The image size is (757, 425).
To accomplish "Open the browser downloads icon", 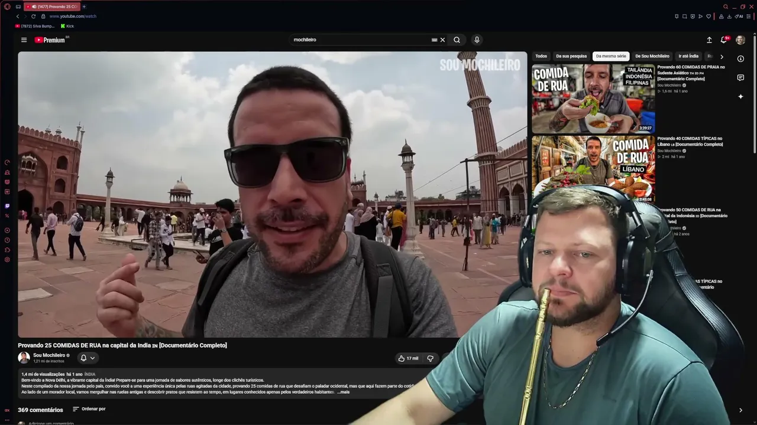I will (x=729, y=17).
